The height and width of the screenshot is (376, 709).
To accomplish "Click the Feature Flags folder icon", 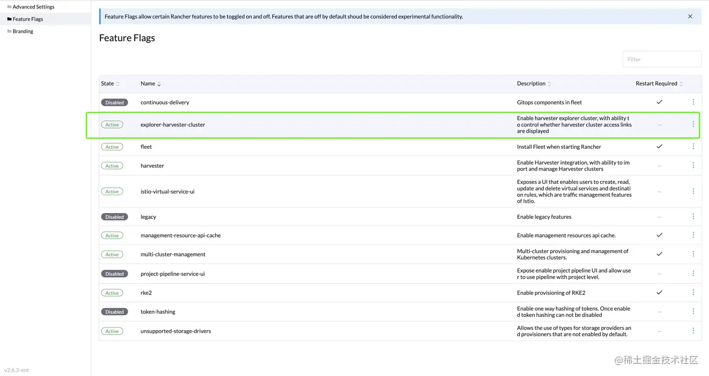I will pyautogui.click(x=9, y=19).
